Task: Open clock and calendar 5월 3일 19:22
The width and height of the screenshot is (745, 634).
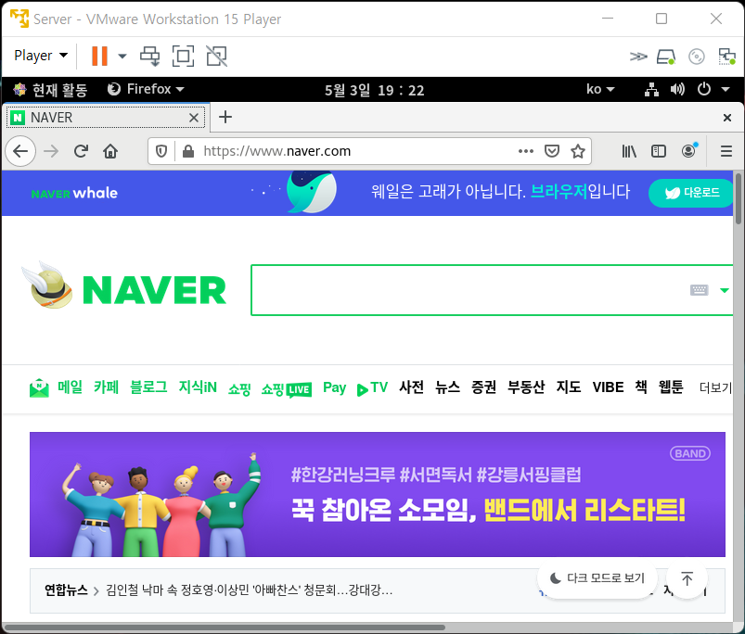Action: point(375,90)
